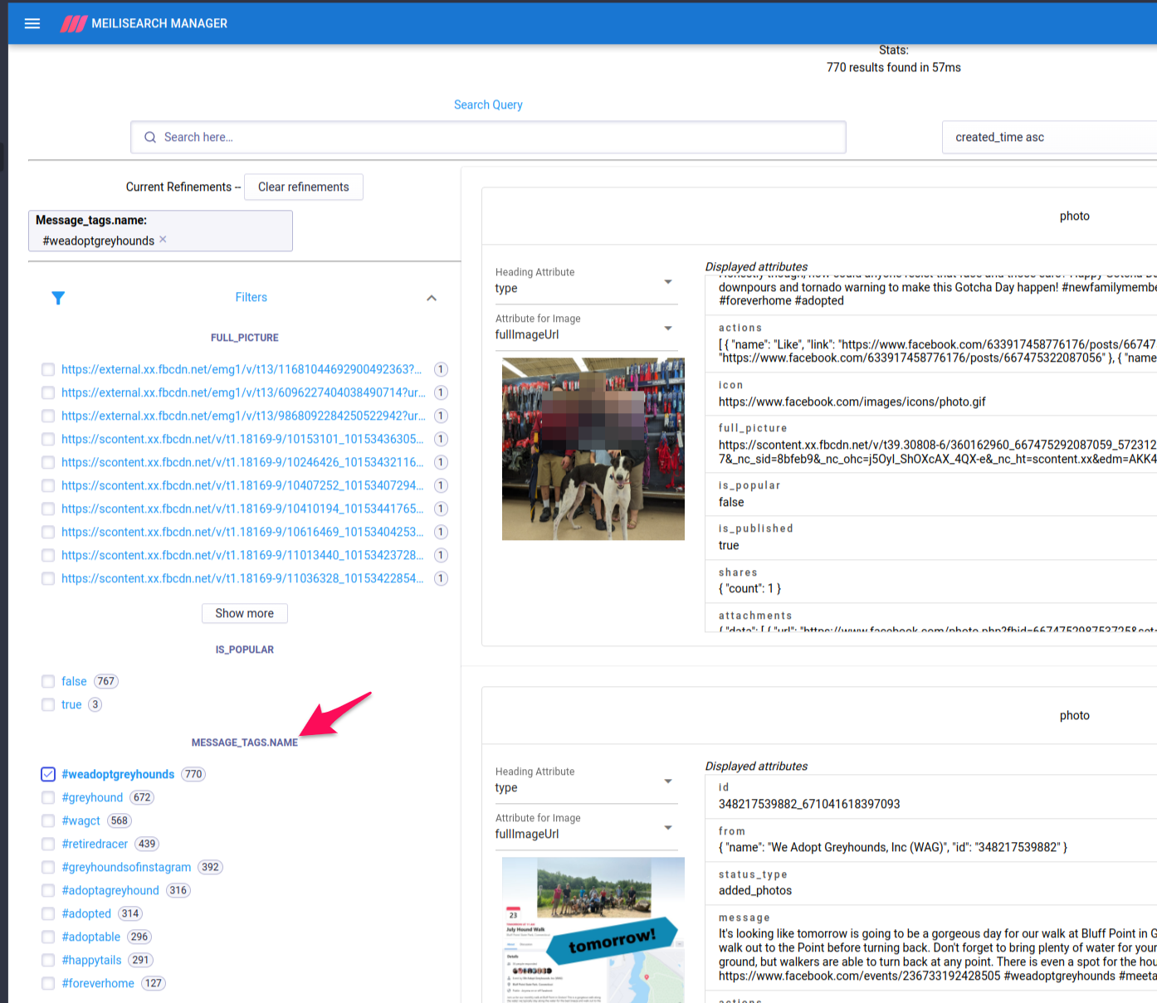Open the hamburger navigation menu
This screenshot has width=1157, height=1003.
pyautogui.click(x=32, y=23)
